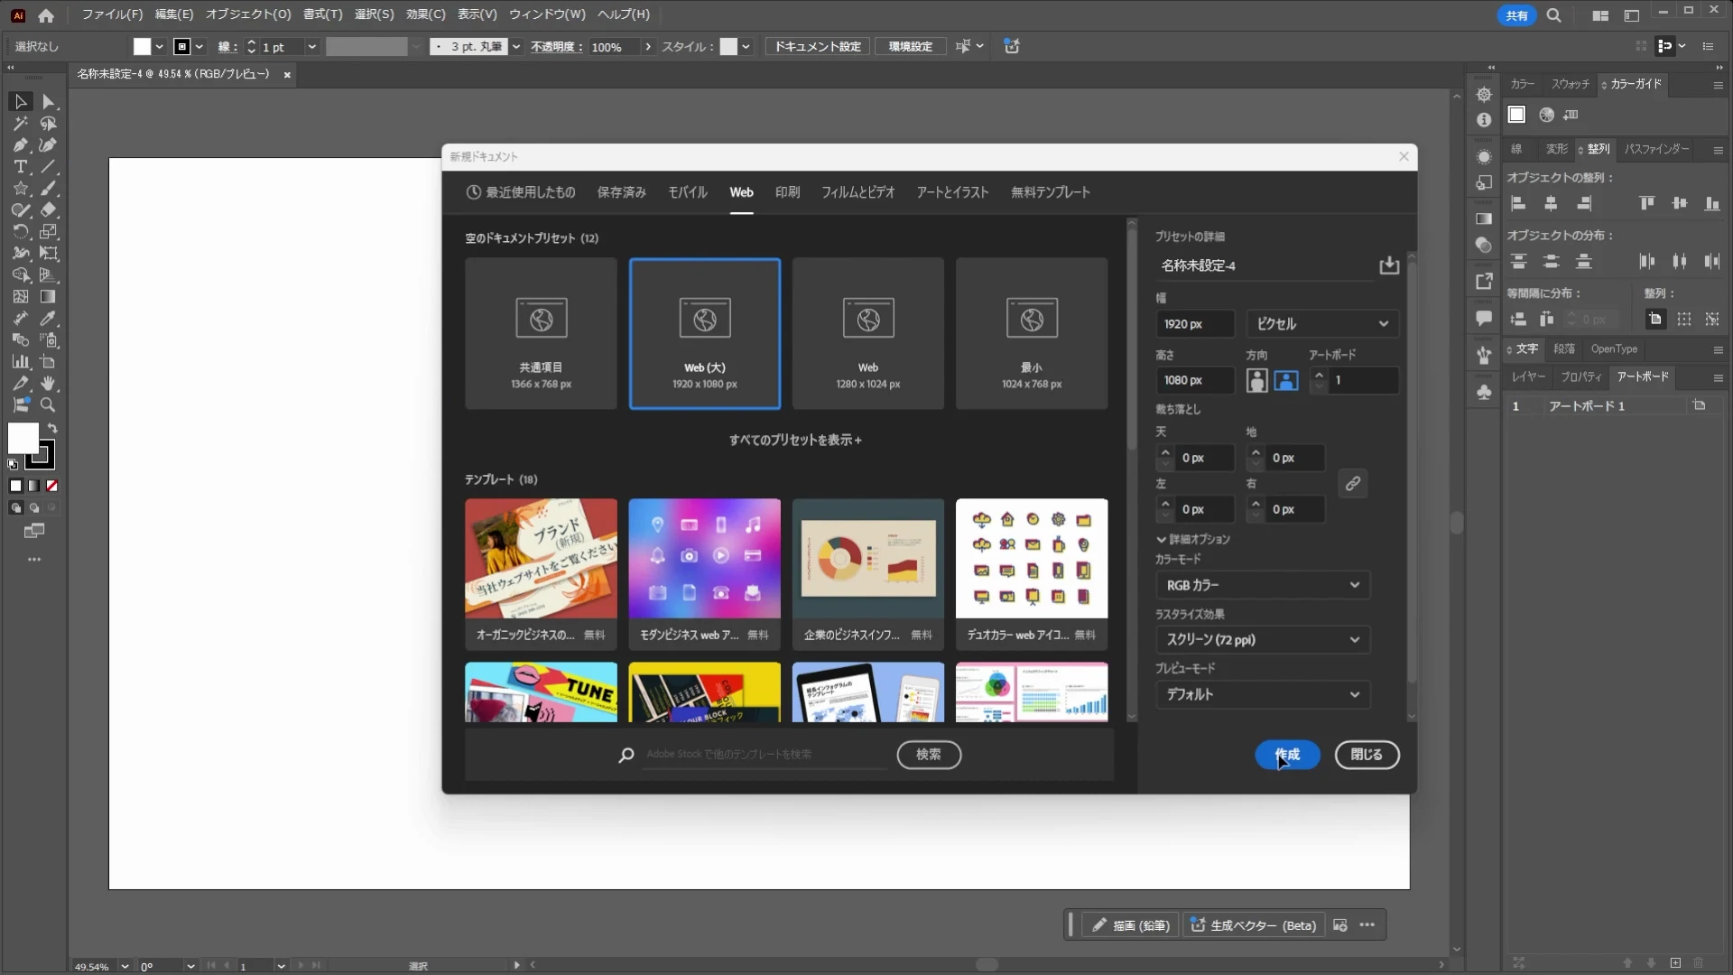Click the 検索 button
The height and width of the screenshot is (975, 1733).
tap(929, 755)
